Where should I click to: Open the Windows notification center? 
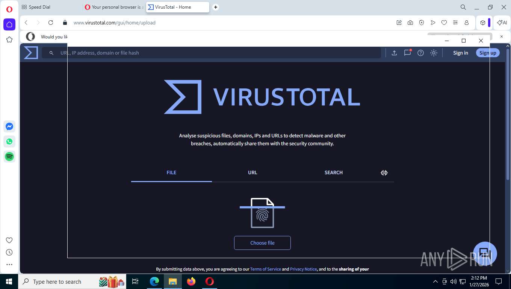click(499, 281)
